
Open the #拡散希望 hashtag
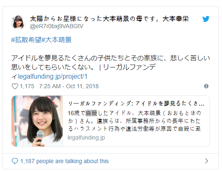tap(27, 40)
